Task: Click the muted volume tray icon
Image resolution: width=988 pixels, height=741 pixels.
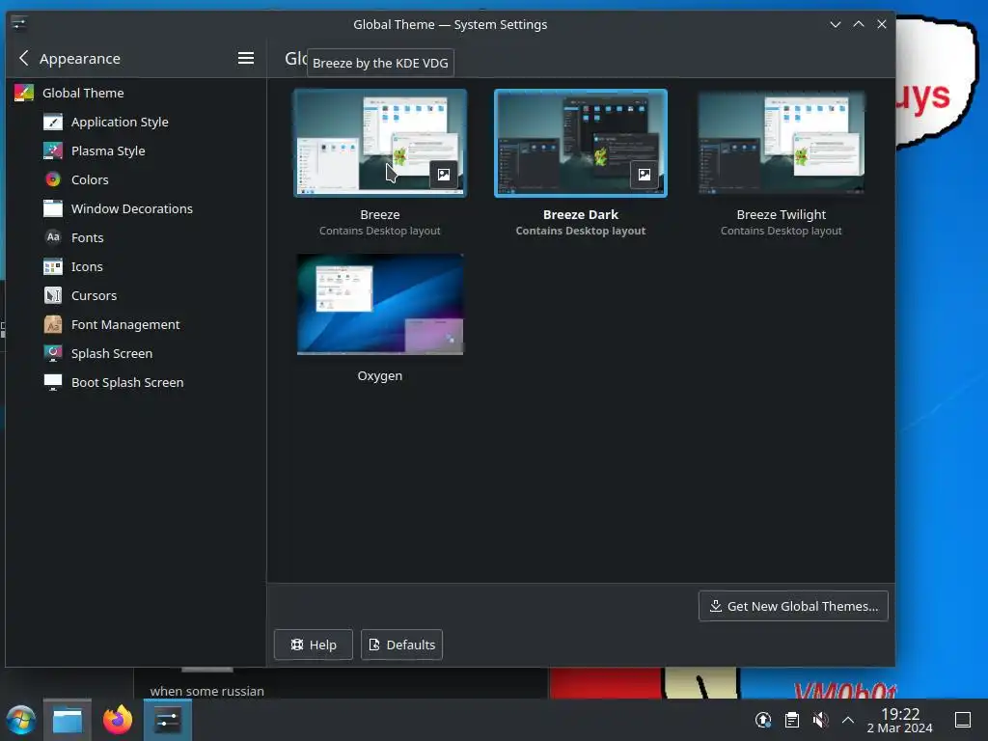Action: tap(820, 720)
